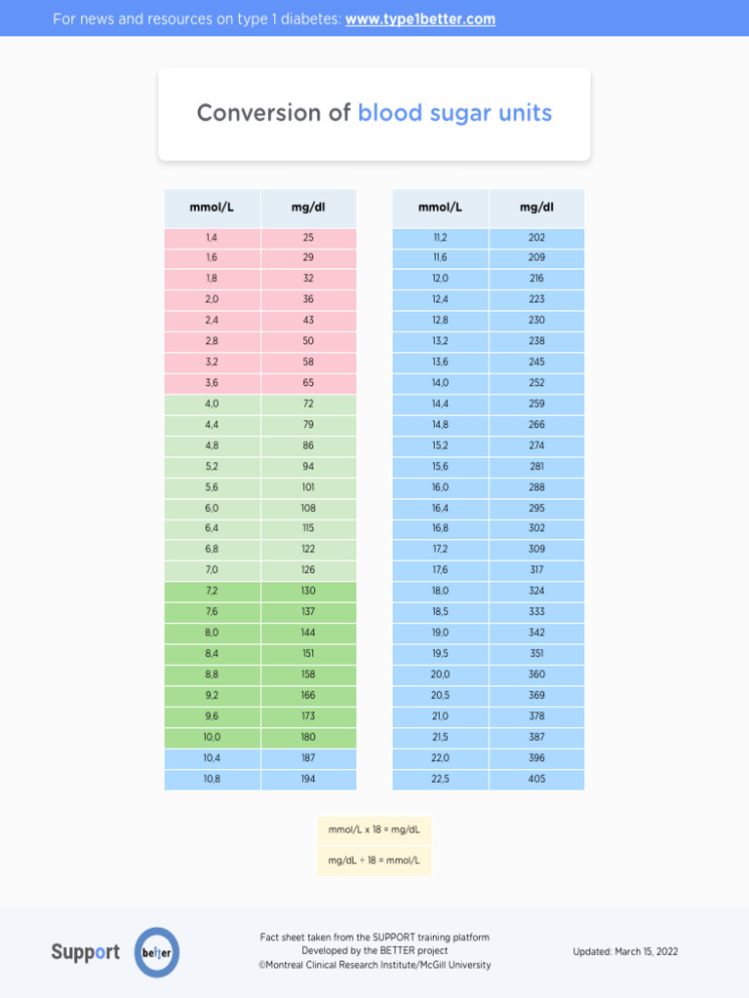
Task: Open the www.type1better.com link
Action: click(420, 19)
